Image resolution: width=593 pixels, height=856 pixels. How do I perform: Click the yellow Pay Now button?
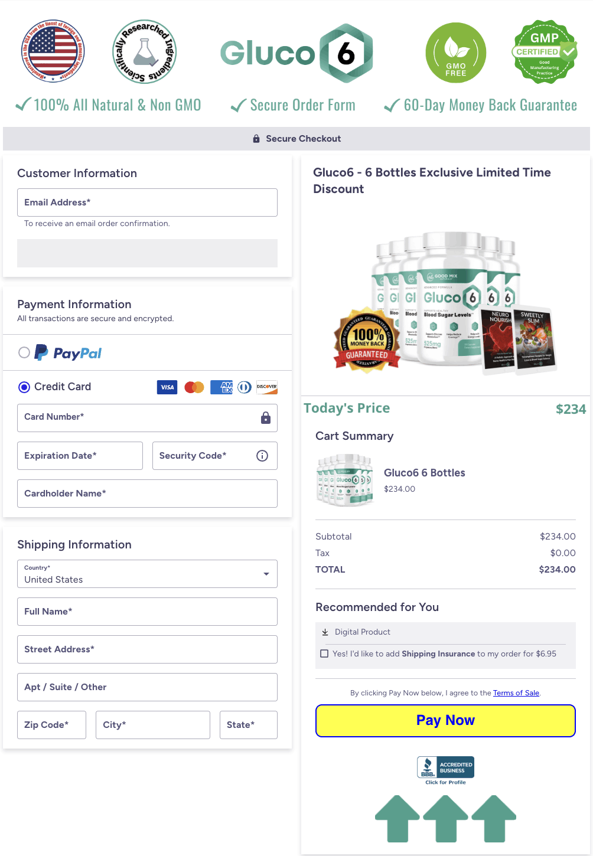click(x=445, y=720)
